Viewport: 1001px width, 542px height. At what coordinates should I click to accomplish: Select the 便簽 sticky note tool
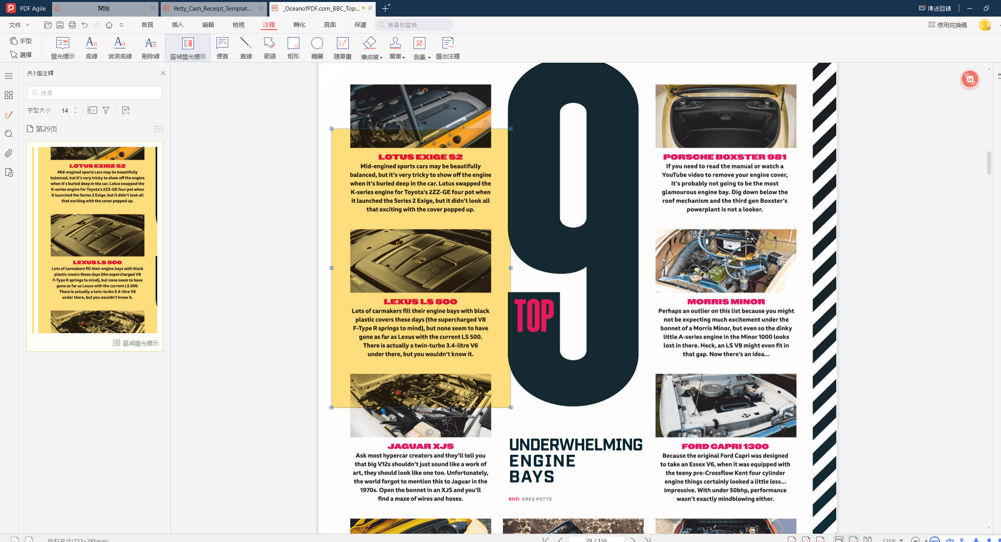222,48
